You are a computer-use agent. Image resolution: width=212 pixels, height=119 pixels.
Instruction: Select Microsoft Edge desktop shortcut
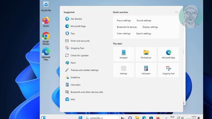click(x=46, y=54)
